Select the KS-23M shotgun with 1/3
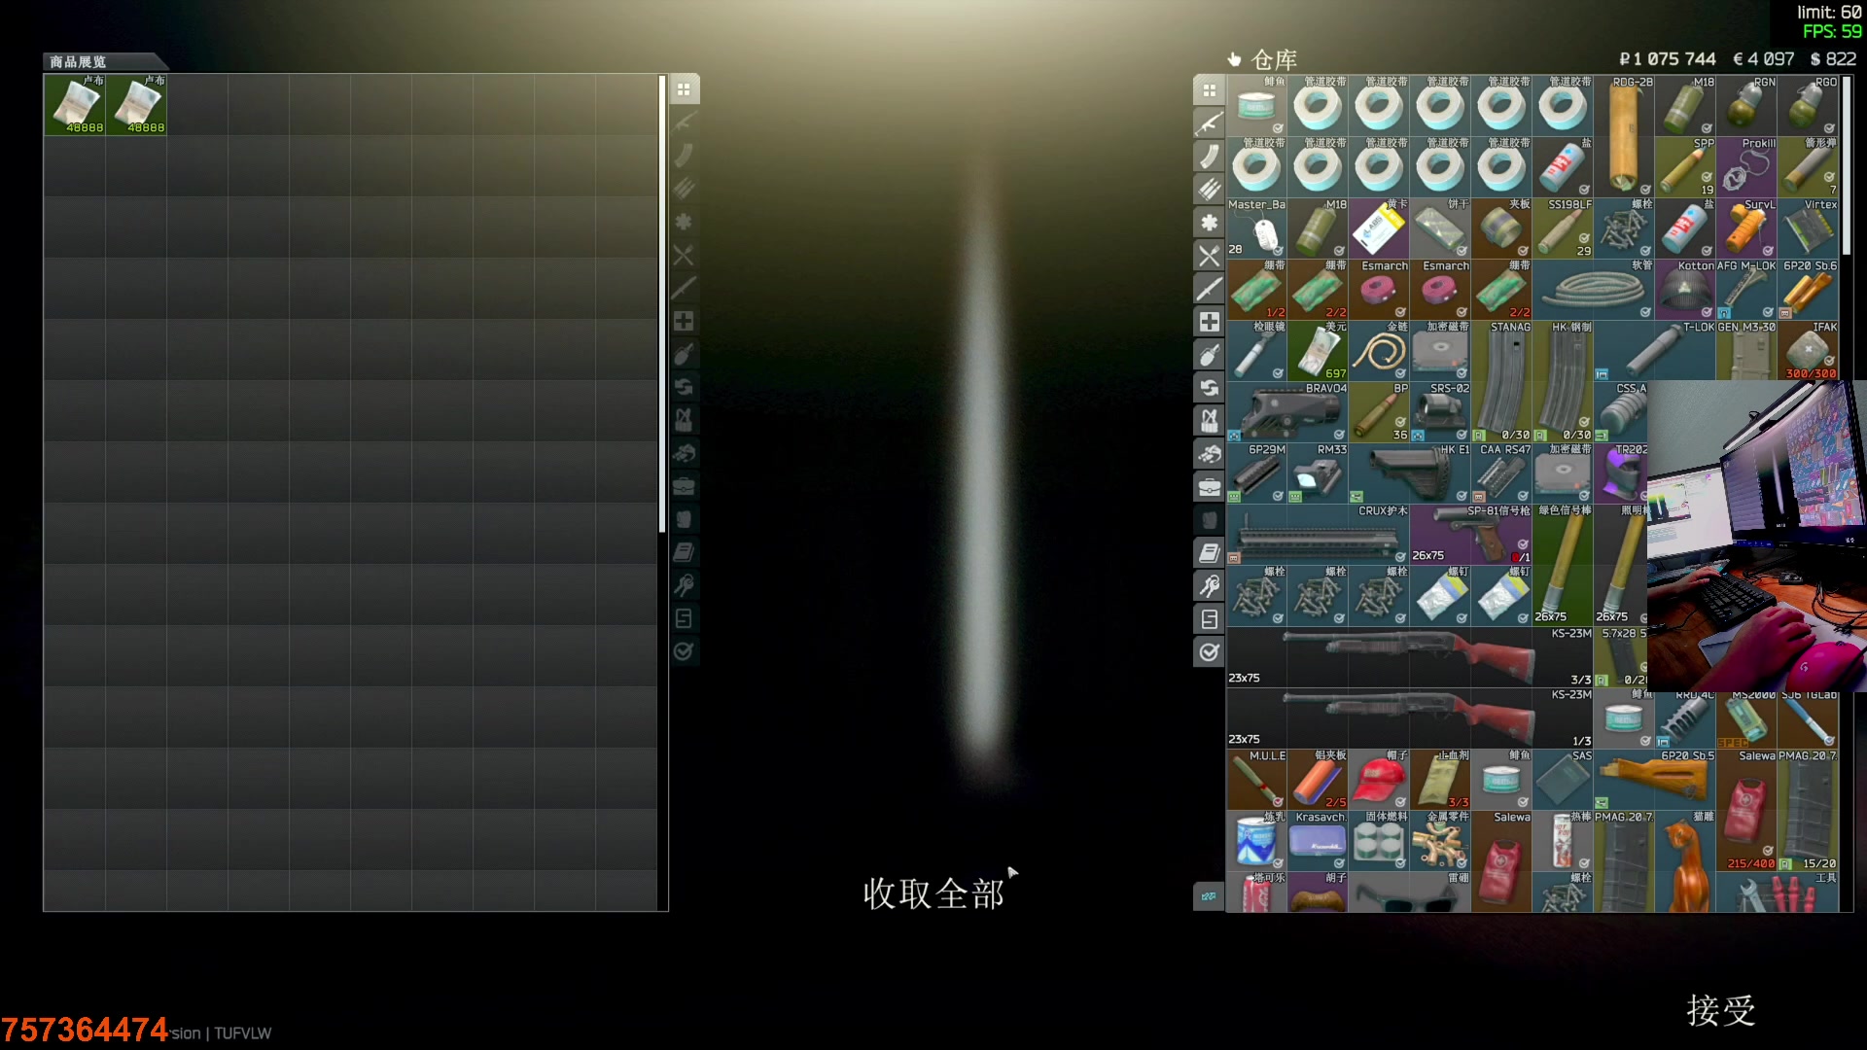Viewport: 1867px width, 1050px height. [x=1410, y=718]
